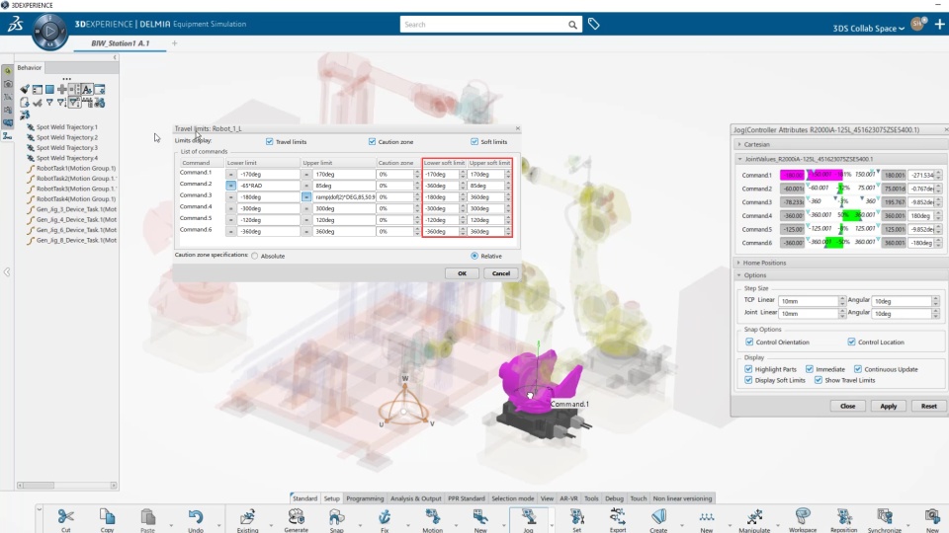Open the Motion tool
Viewport: 949px width, 533px height.
(432, 516)
